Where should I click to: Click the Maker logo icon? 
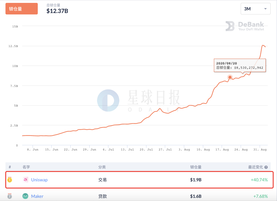pos(25,196)
